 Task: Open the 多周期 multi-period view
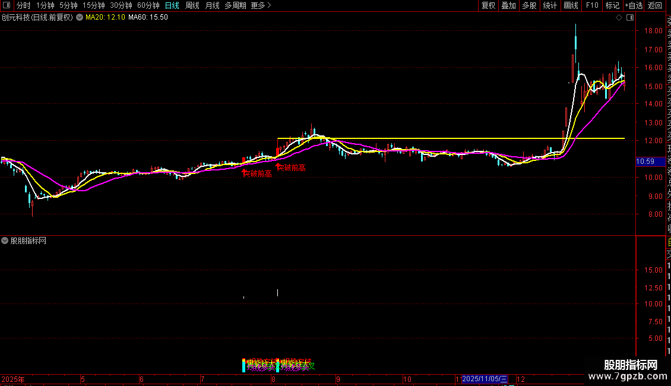235,5
